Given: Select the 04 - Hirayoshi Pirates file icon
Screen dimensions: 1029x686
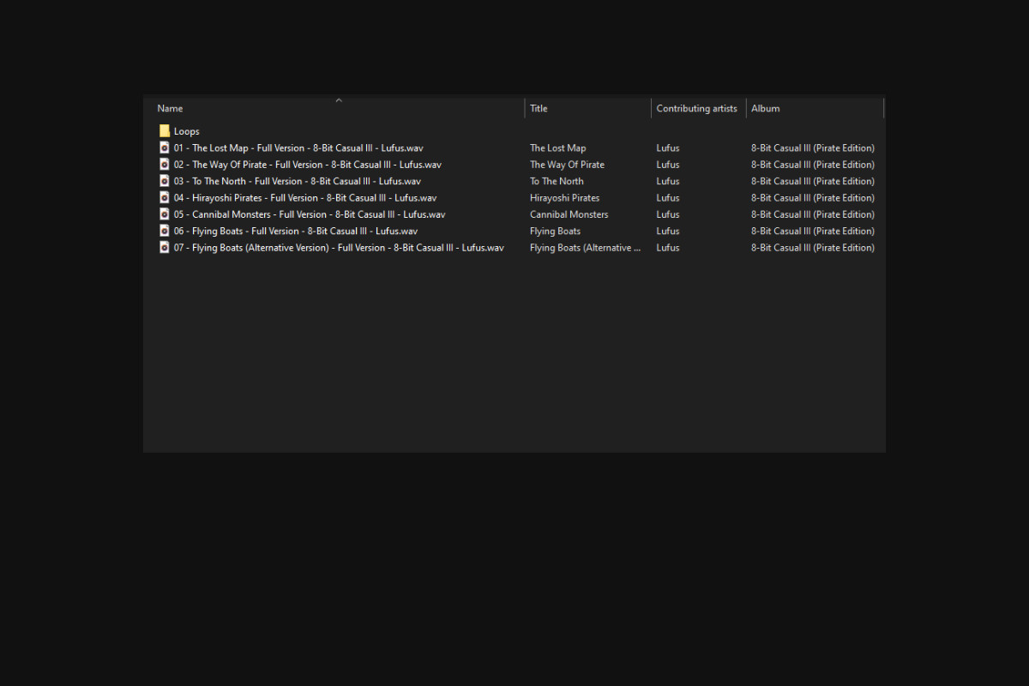Looking at the screenshot, I should 165,197.
